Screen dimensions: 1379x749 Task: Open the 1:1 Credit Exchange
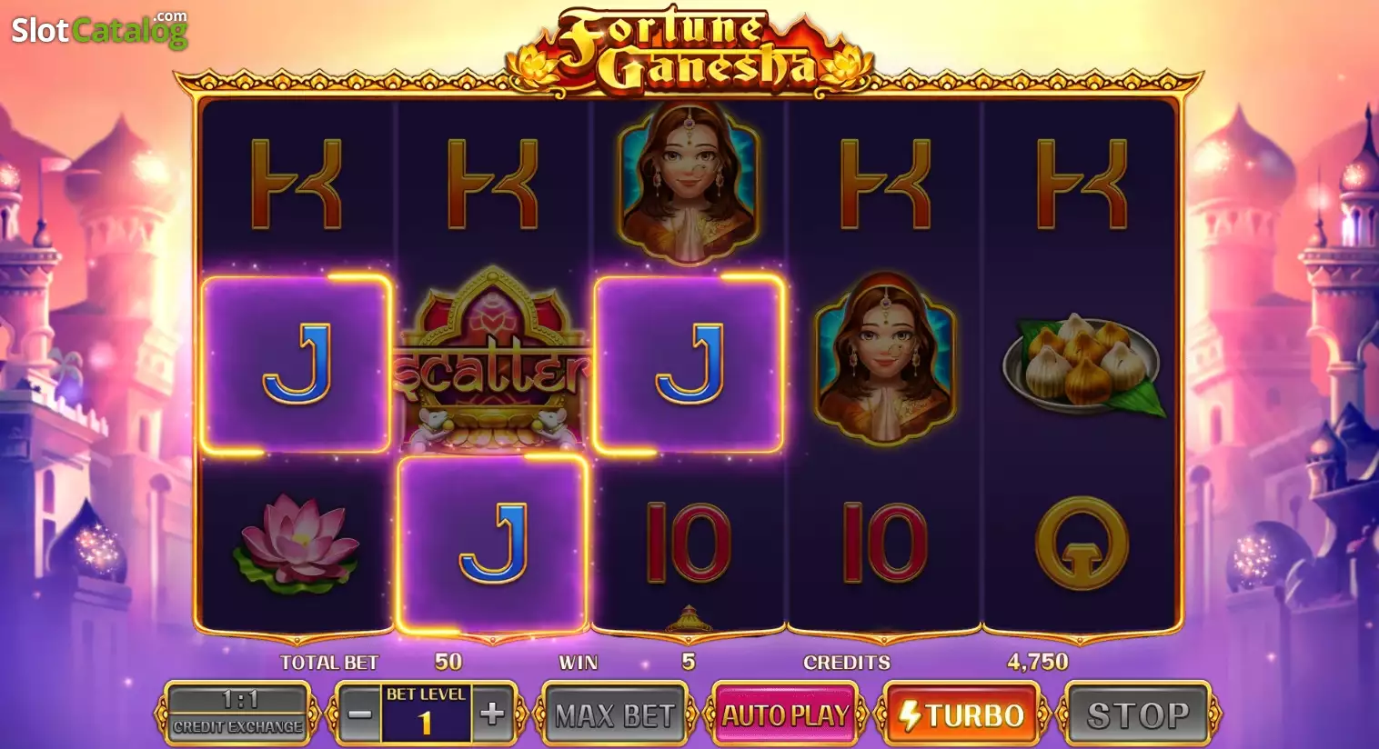pos(238,713)
